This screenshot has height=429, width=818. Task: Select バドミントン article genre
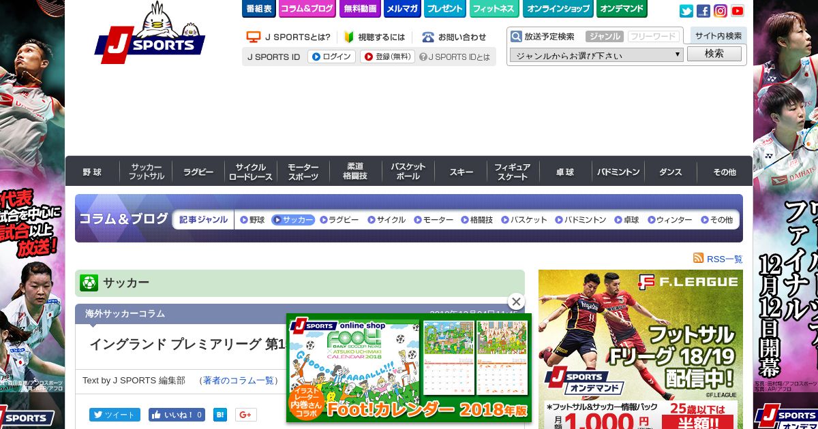tap(581, 219)
